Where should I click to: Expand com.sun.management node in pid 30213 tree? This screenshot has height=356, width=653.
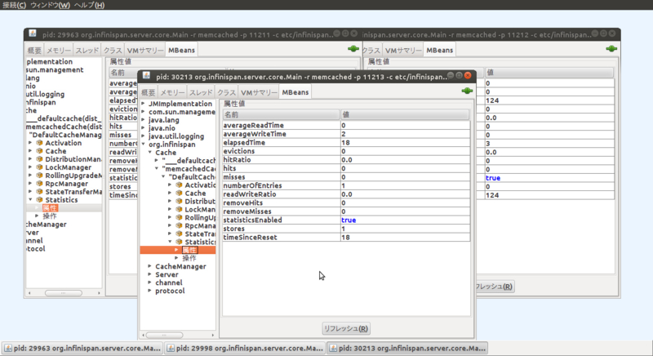(x=143, y=112)
